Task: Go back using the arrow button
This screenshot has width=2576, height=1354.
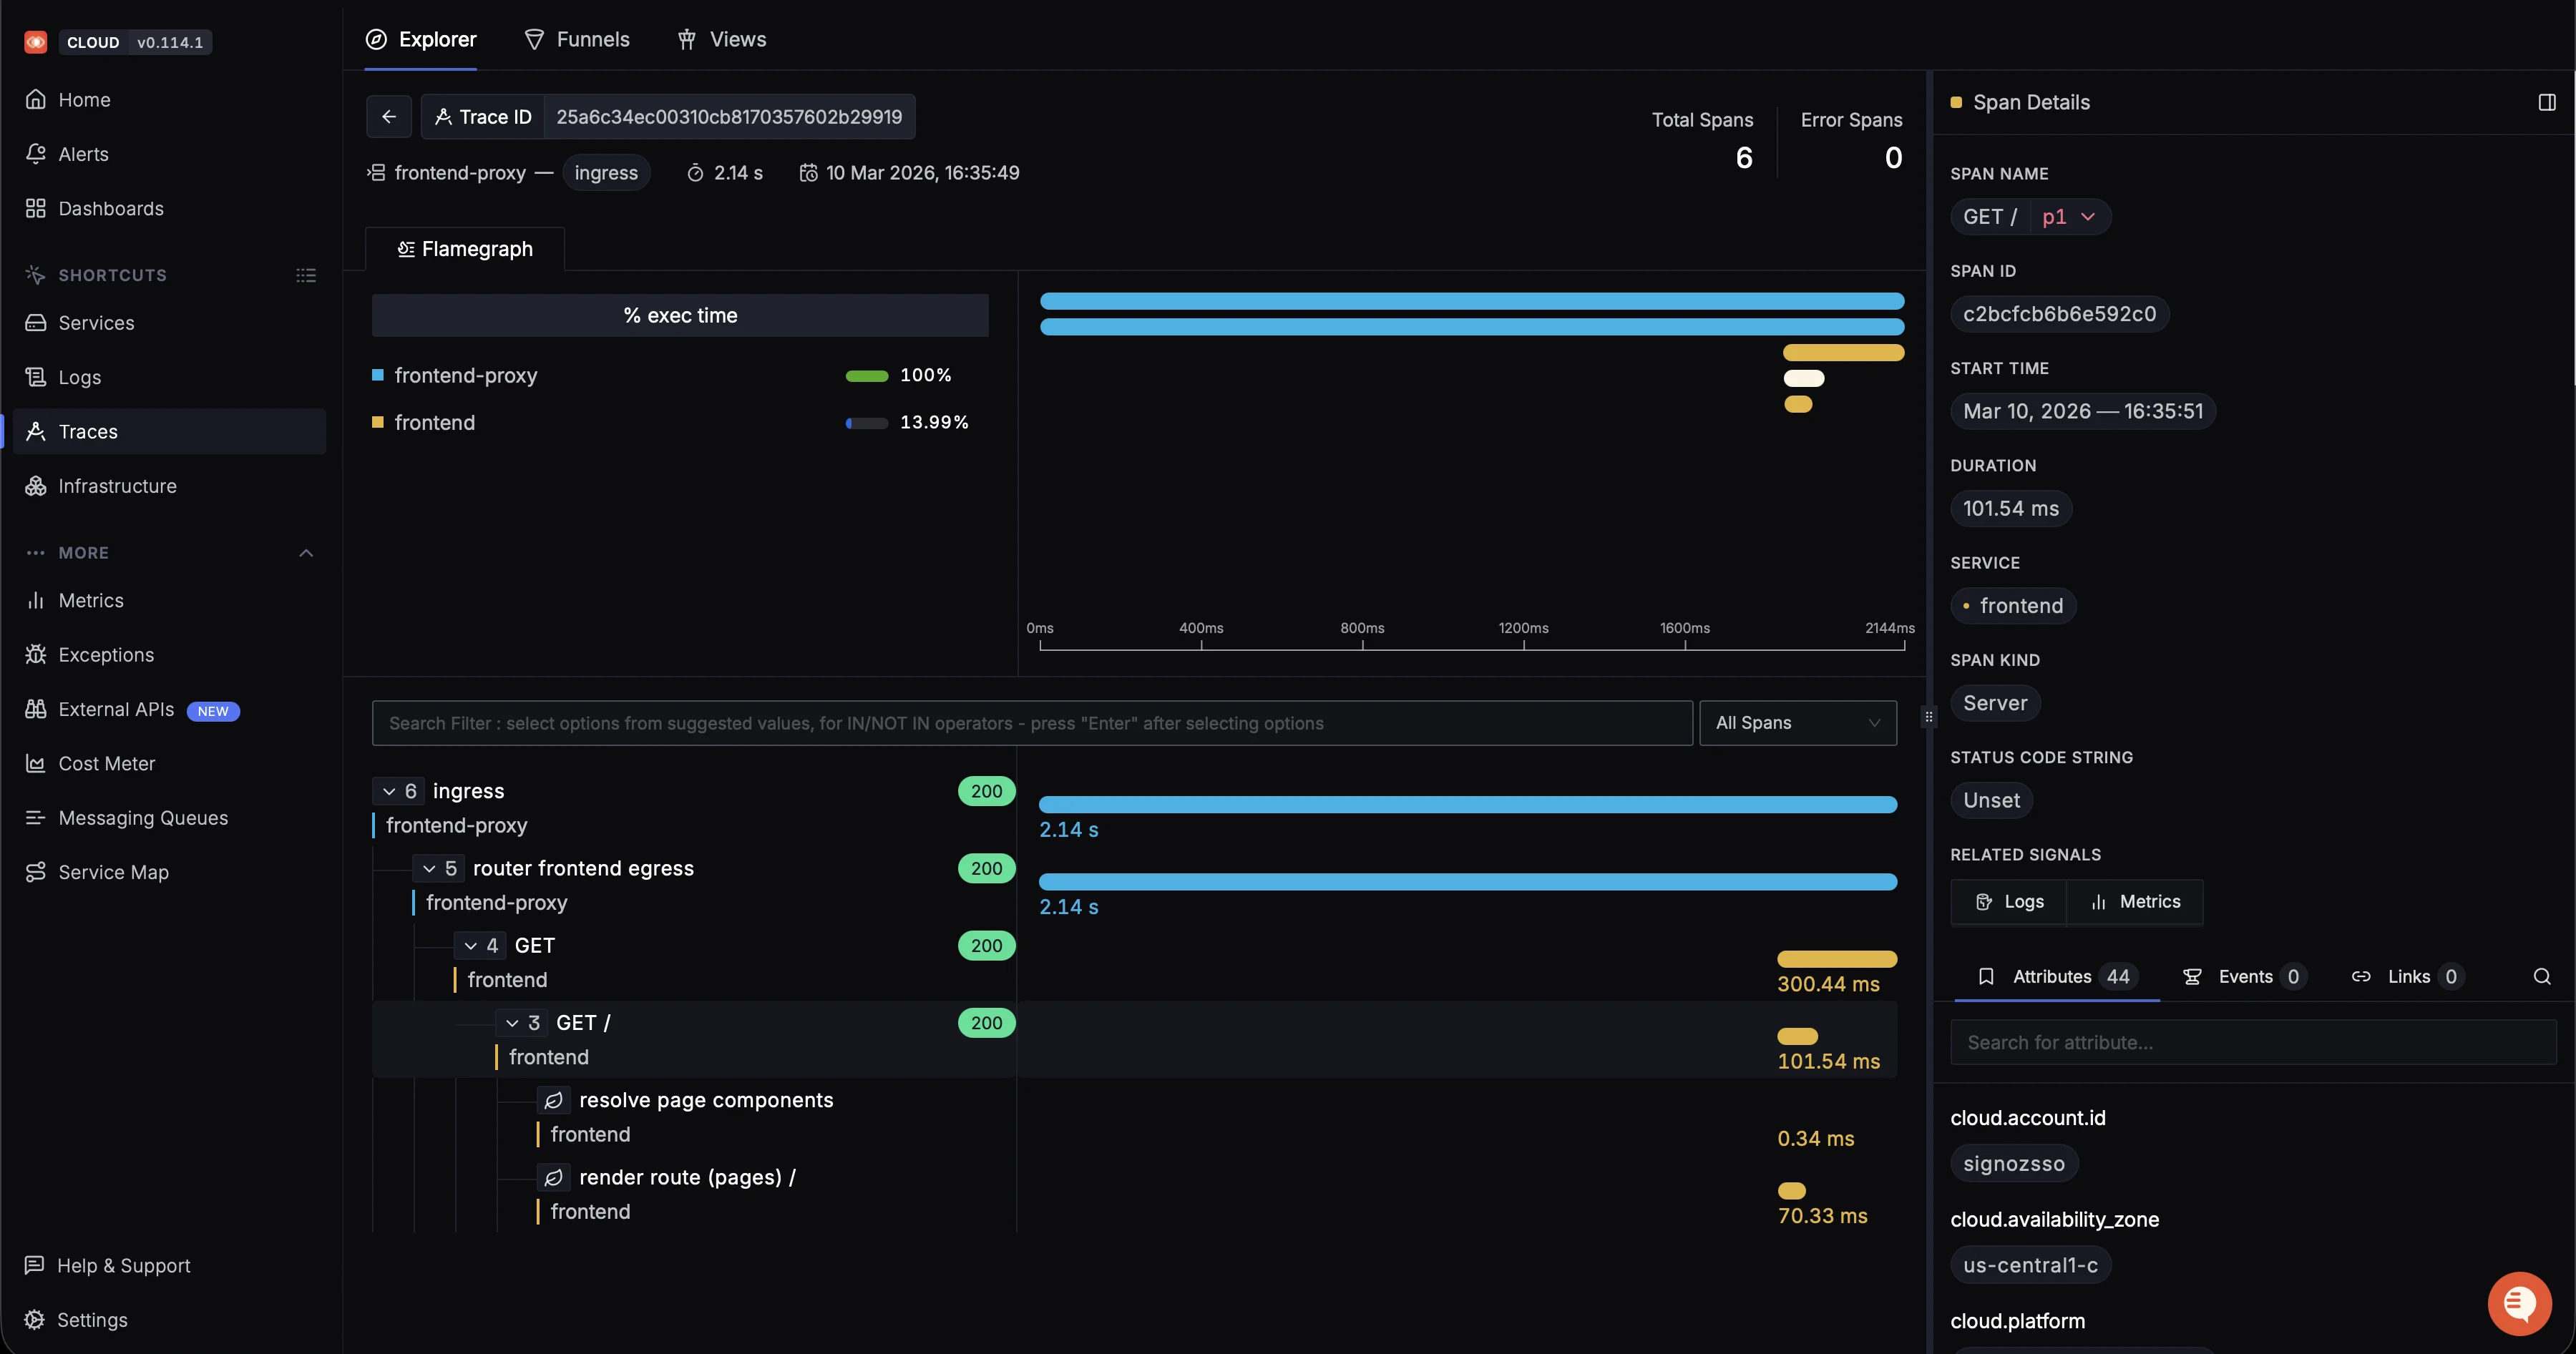Action: tap(389, 116)
